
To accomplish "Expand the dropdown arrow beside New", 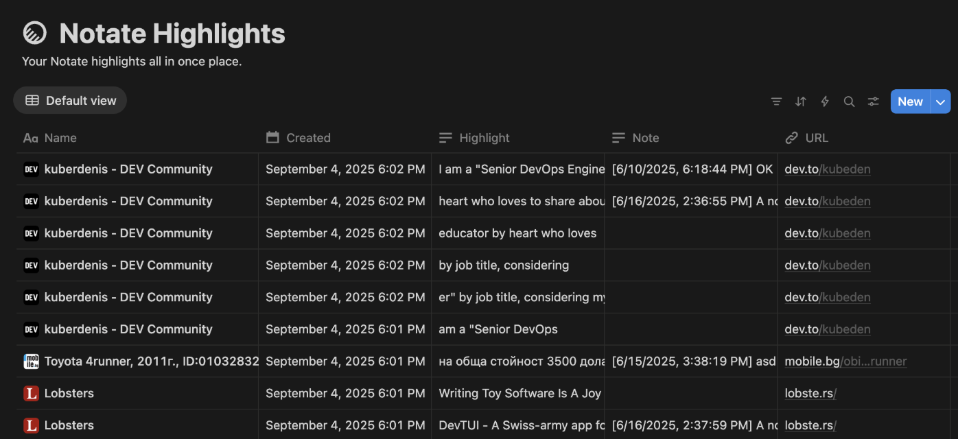I will pos(940,102).
